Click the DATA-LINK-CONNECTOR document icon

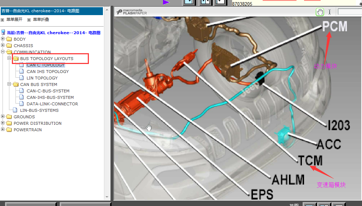click(22, 104)
